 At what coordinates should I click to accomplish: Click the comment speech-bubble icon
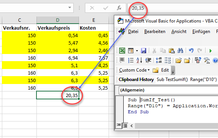pos(122,60)
